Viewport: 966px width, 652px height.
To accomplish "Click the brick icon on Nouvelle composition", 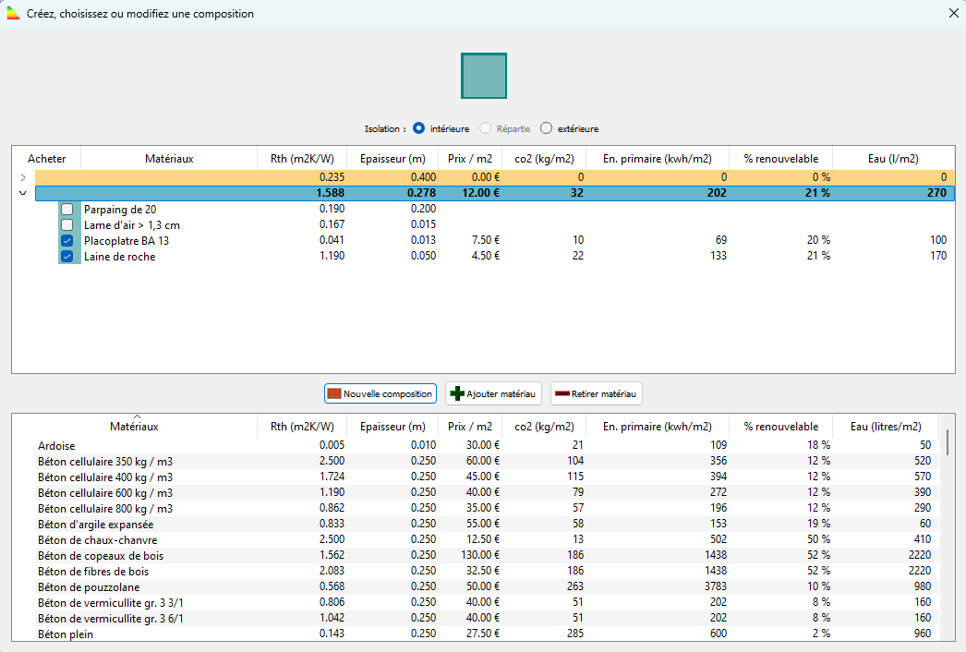I will click(333, 393).
